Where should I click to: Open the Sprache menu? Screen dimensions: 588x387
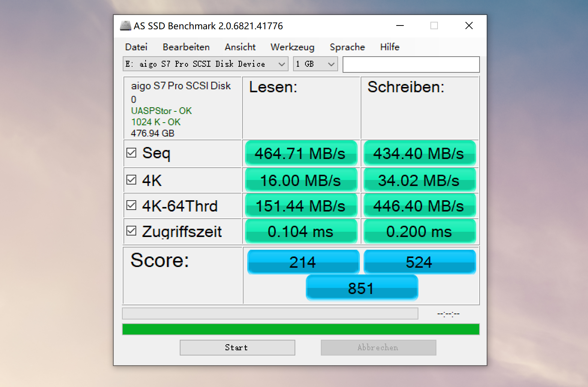tap(347, 47)
